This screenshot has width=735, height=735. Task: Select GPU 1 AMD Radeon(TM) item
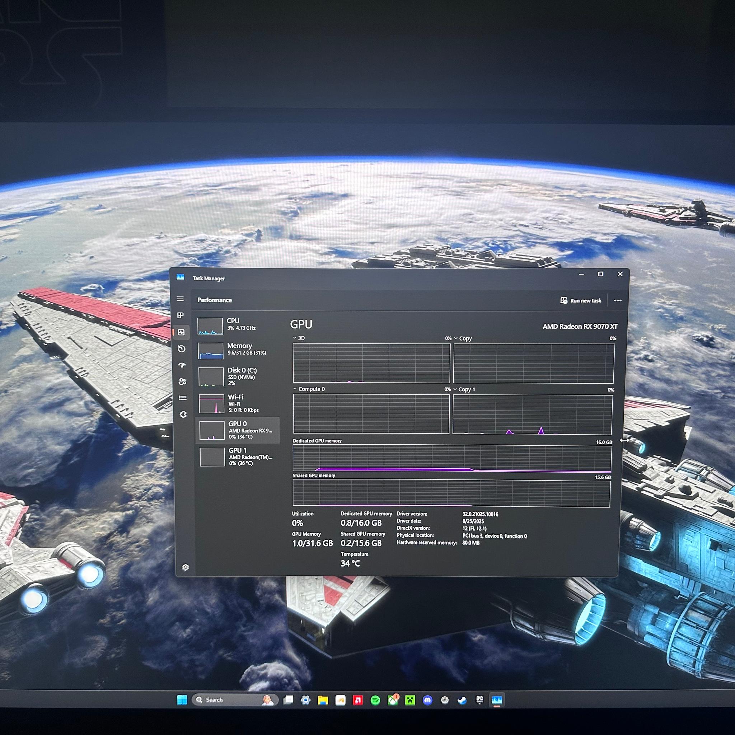[x=237, y=457]
